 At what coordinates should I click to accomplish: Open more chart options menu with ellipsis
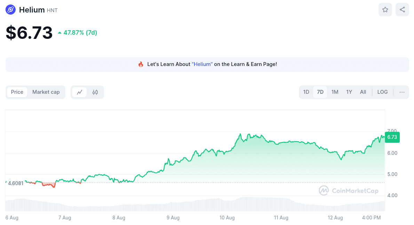[x=402, y=92]
